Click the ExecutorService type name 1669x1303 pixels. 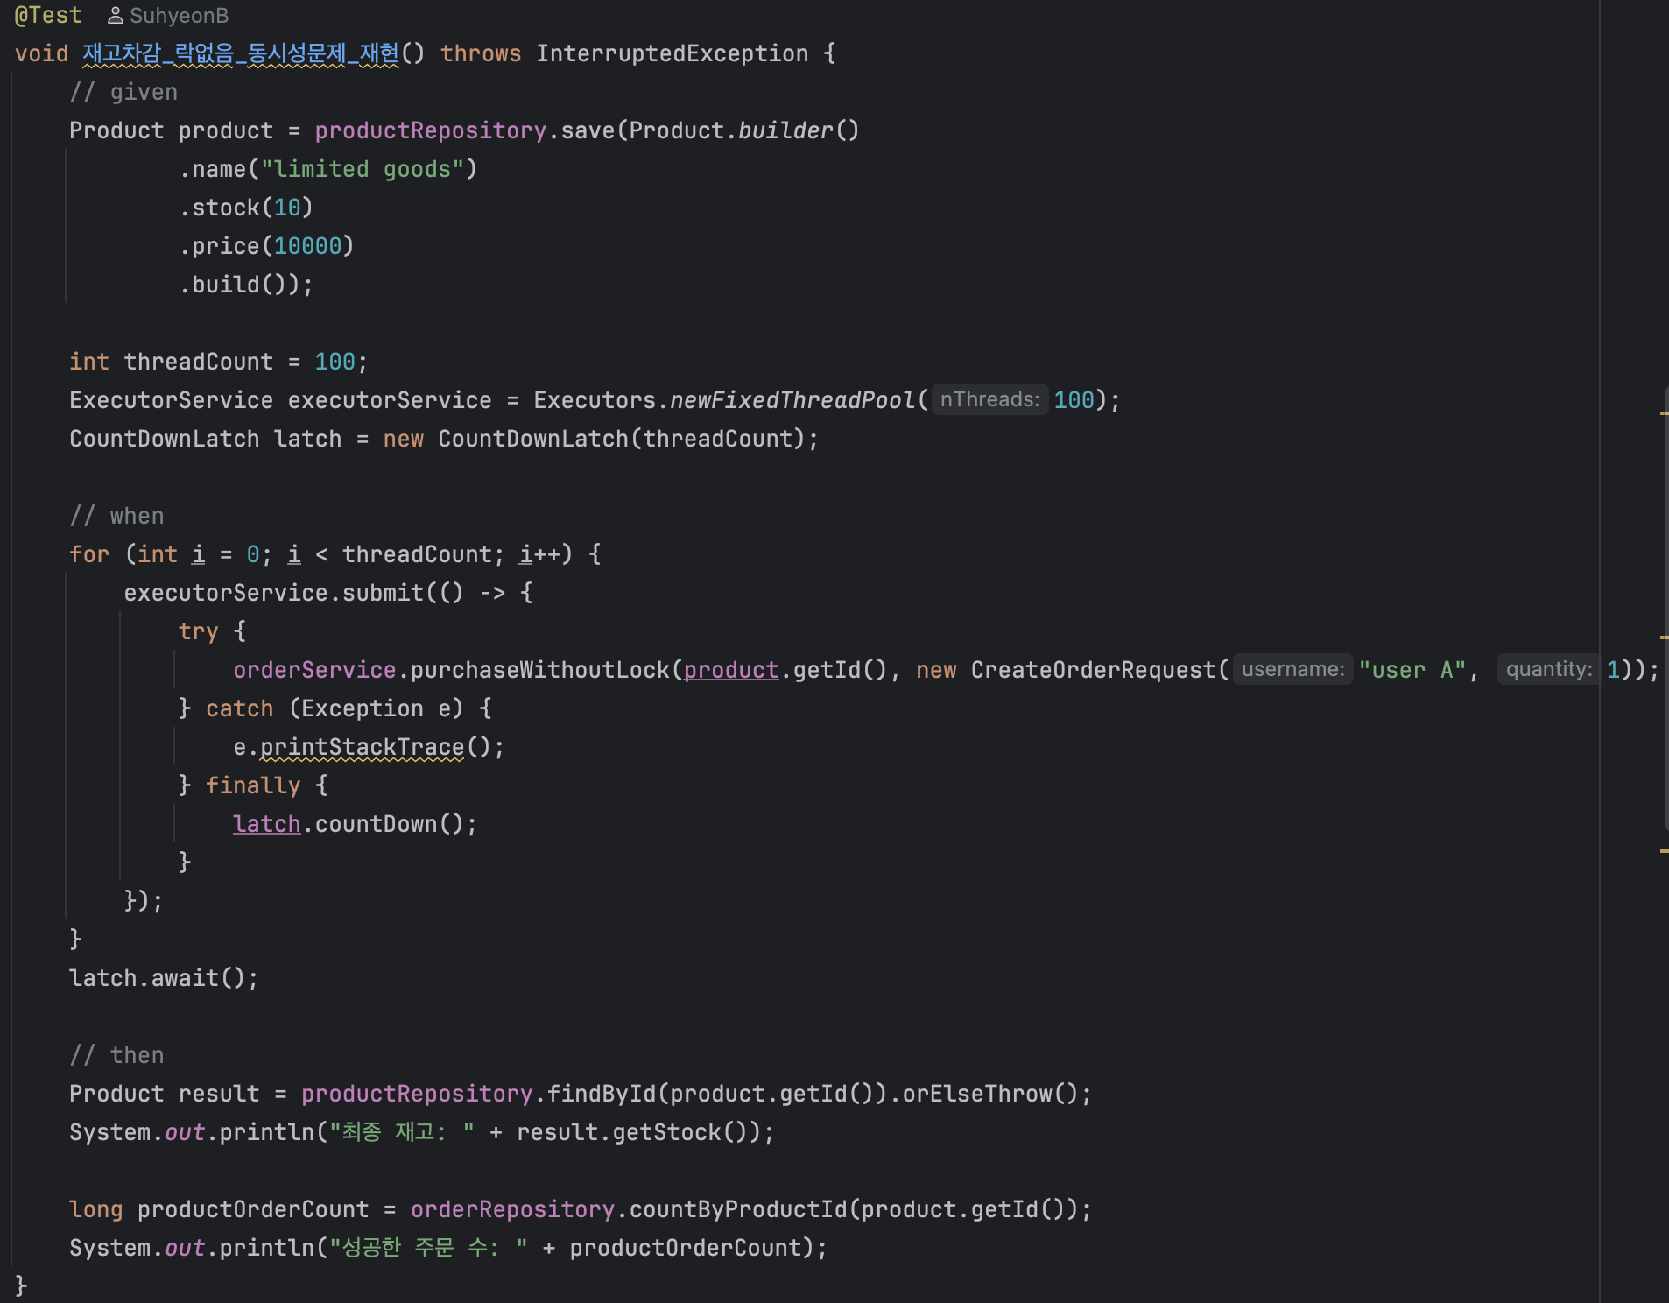(x=172, y=400)
